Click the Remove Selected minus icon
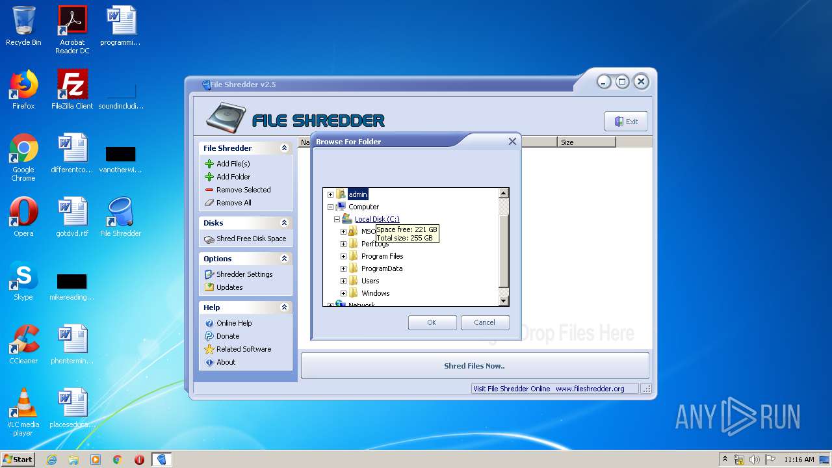Viewport: 832px width, 468px height. (x=209, y=190)
